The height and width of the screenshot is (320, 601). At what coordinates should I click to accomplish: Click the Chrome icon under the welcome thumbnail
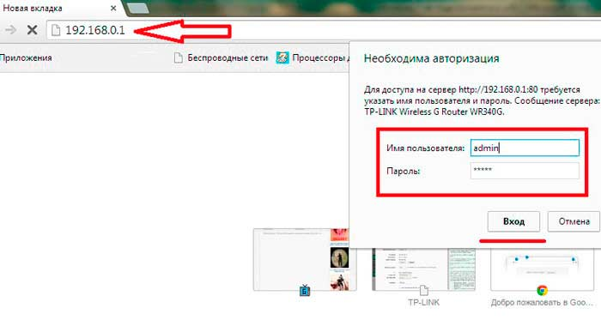(542, 291)
